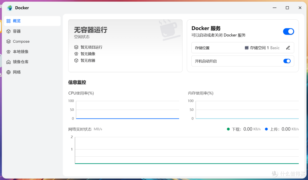Maximize the Docker window

coord(287,8)
